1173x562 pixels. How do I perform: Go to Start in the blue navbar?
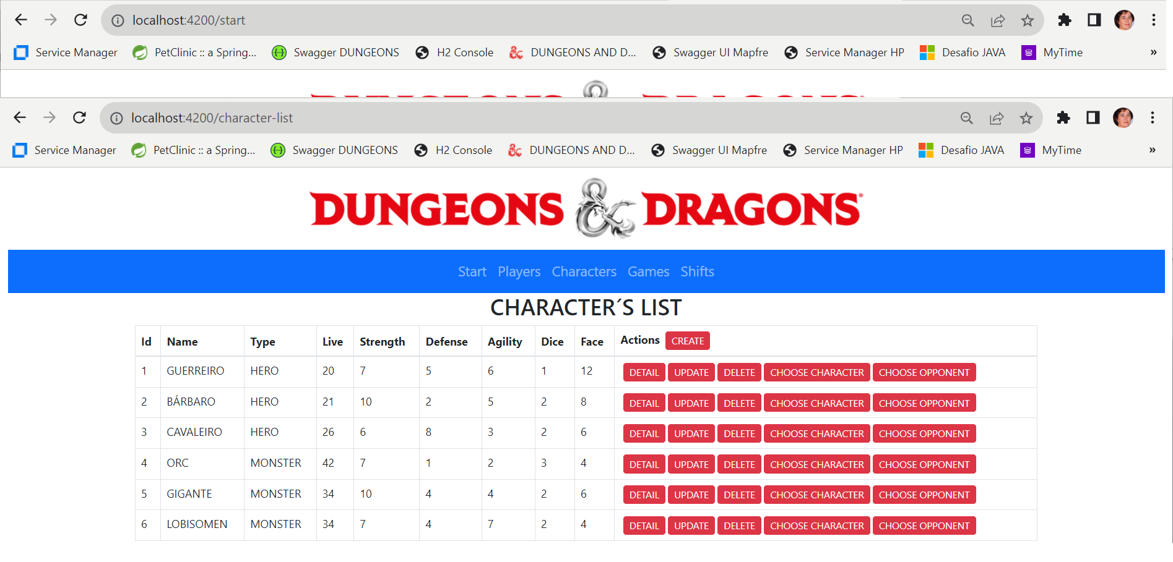(472, 271)
